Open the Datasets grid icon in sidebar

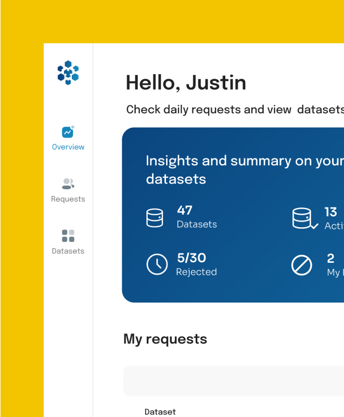(68, 236)
